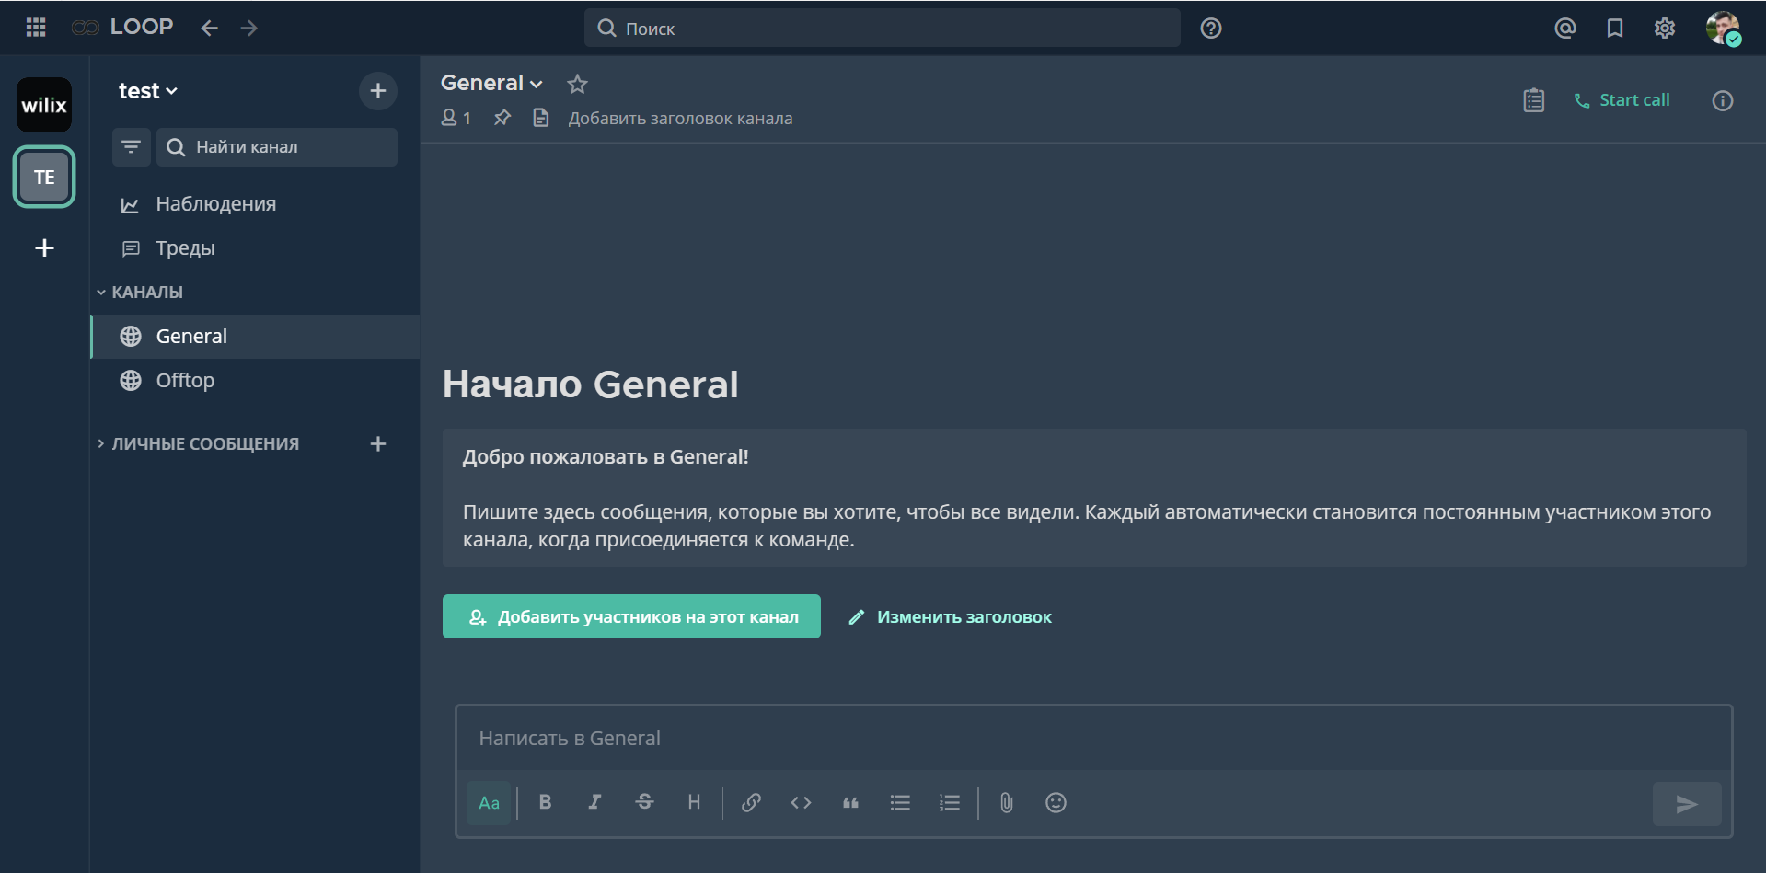Viewport: 1766px width, 873px height.
Task: Start a call in General channel
Action: click(x=1622, y=100)
